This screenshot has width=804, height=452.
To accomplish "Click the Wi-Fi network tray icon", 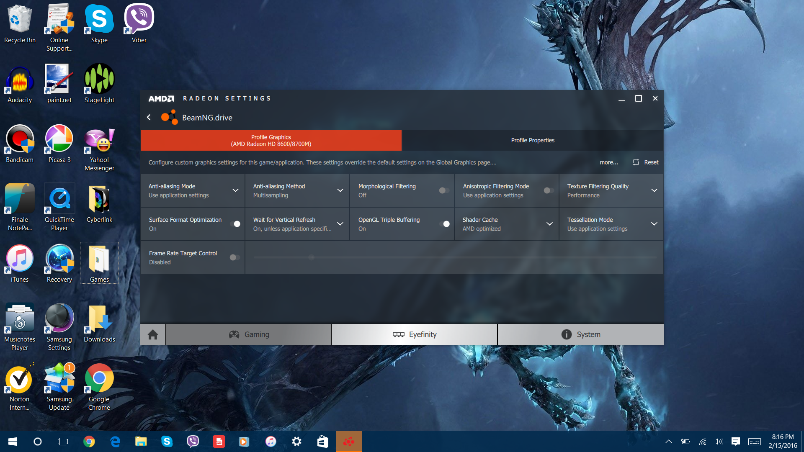I will tap(702, 442).
